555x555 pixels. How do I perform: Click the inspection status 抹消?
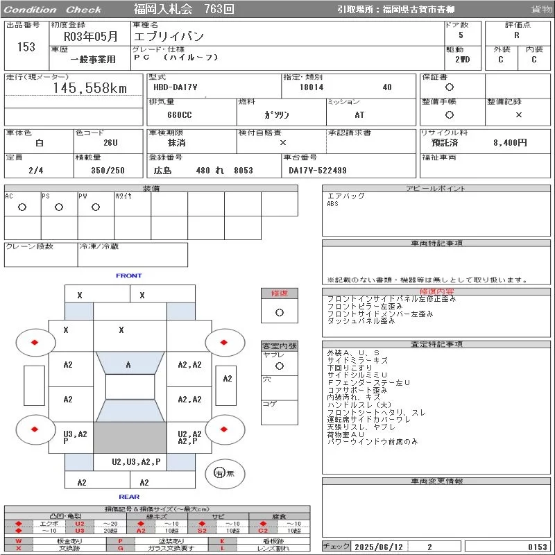(177, 143)
